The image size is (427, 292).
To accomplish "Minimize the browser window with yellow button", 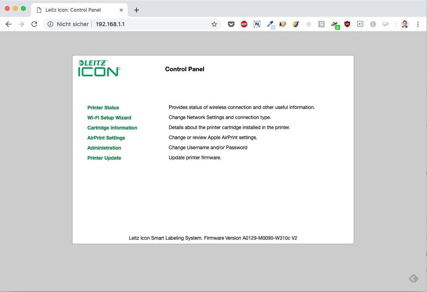I will [15, 8].
